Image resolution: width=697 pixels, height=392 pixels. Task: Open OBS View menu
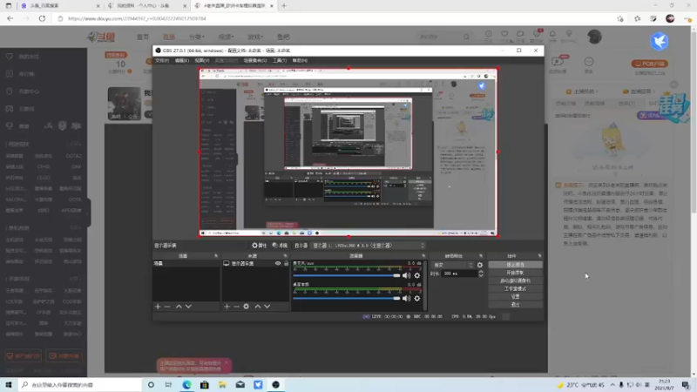click(x=202, y=60)
